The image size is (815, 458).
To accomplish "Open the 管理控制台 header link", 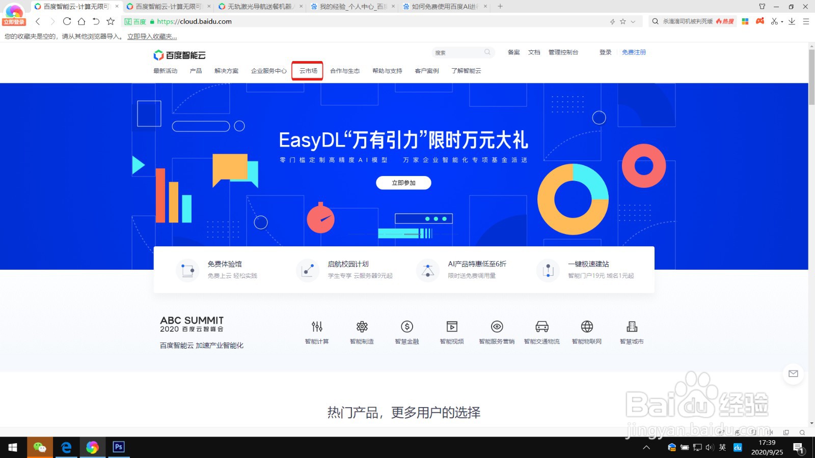I will pos(563,52).
